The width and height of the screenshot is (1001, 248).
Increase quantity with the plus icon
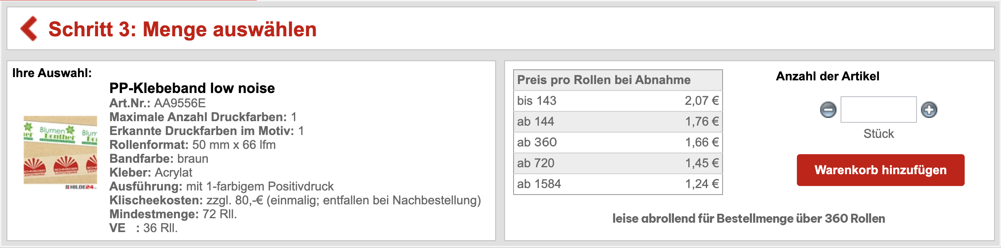pos(929,110)
